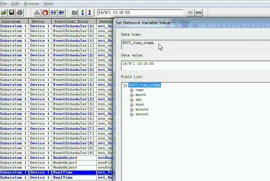The image size is (270, 181).
Task: Expand the second field node
Action: [x=132, y=114]
